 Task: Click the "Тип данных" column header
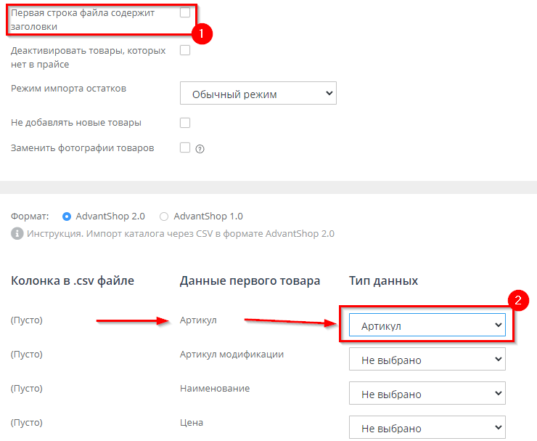(x=383, y=280)
